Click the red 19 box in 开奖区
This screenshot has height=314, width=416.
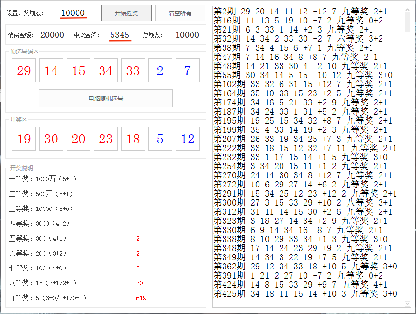24,139
